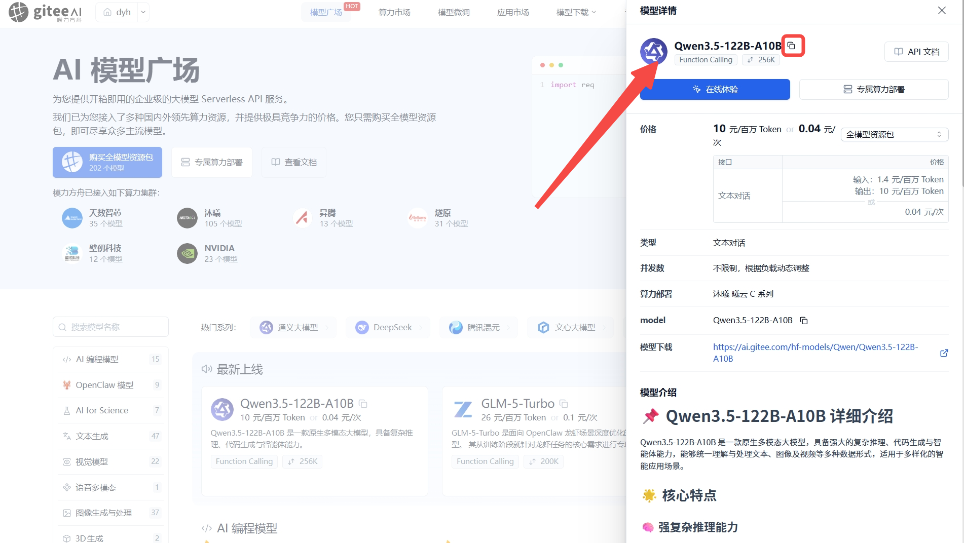Select 视觉模型 category
The image size is (964, 543).
click(110, 461)
